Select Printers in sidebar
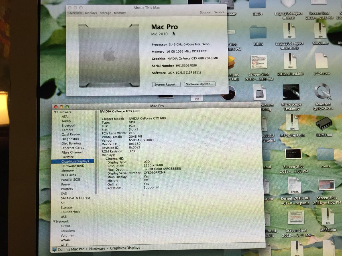 67,189
